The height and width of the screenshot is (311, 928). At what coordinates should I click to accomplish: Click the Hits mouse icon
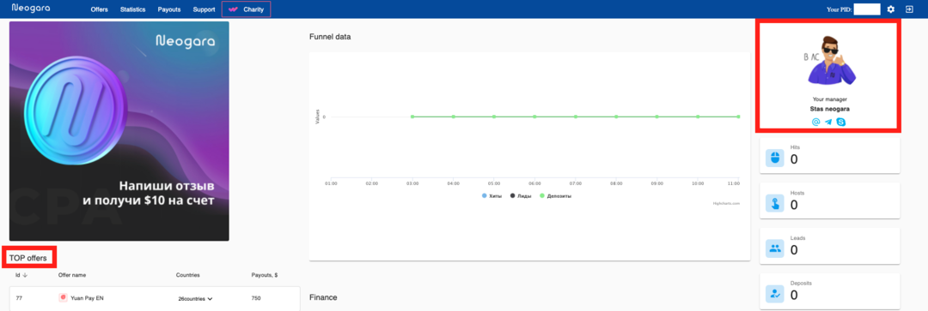click(x=775, y=158)
